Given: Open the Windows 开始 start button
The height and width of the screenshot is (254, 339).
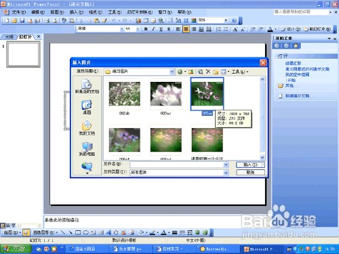Looking at the screenshot, I should coord(16,249).
